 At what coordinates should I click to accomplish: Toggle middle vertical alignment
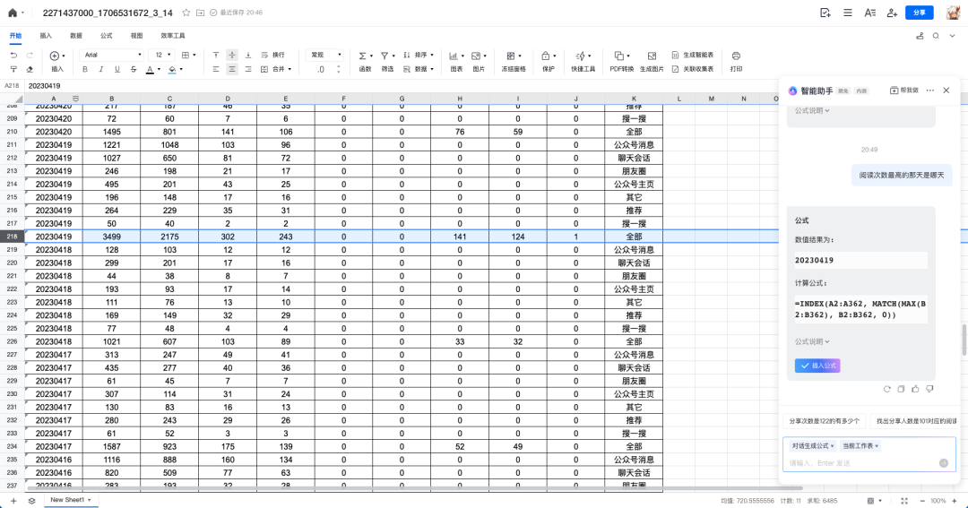pyautogui.click(x=232, y=55)
